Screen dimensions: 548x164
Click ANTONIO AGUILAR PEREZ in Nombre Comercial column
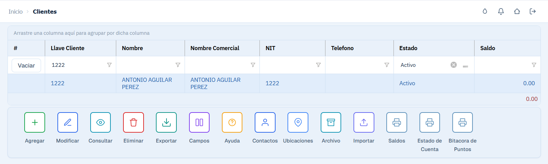click(215, 83)
